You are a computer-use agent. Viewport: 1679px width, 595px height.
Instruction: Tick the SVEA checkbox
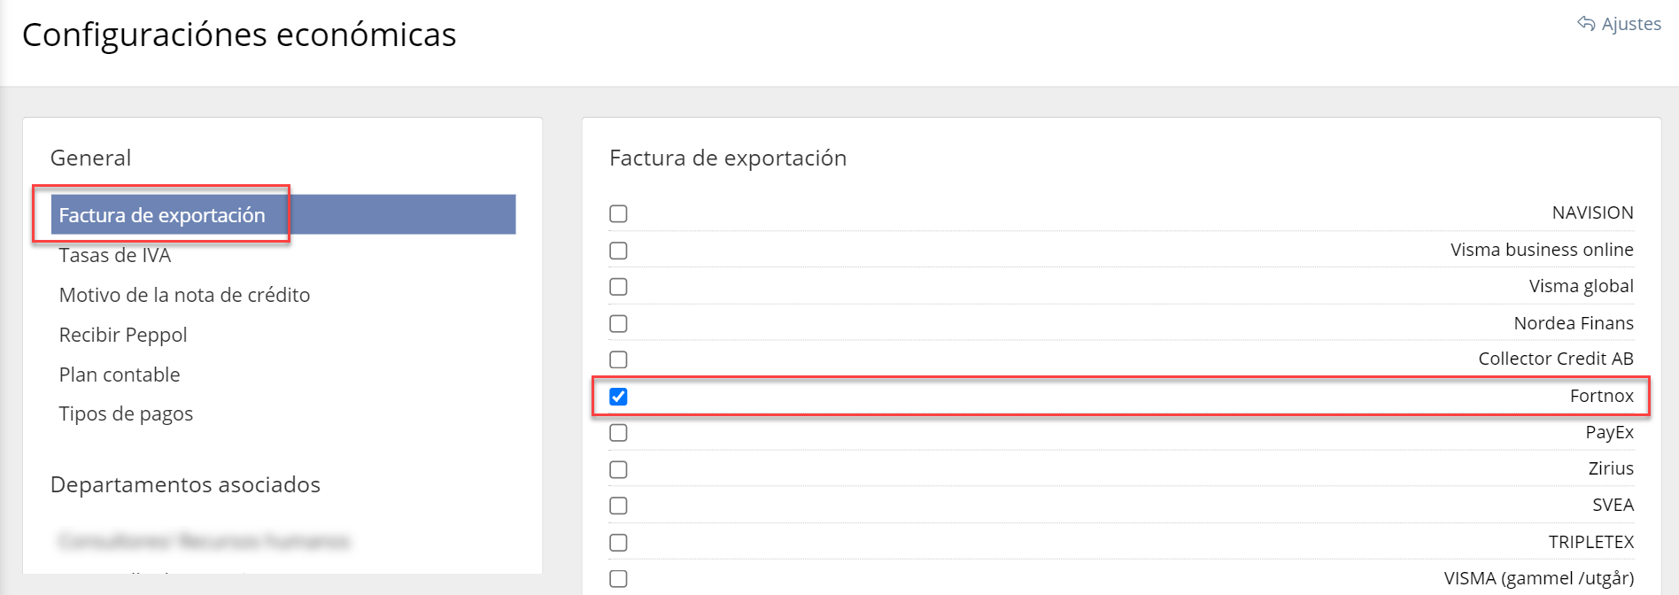click(618, 506)
